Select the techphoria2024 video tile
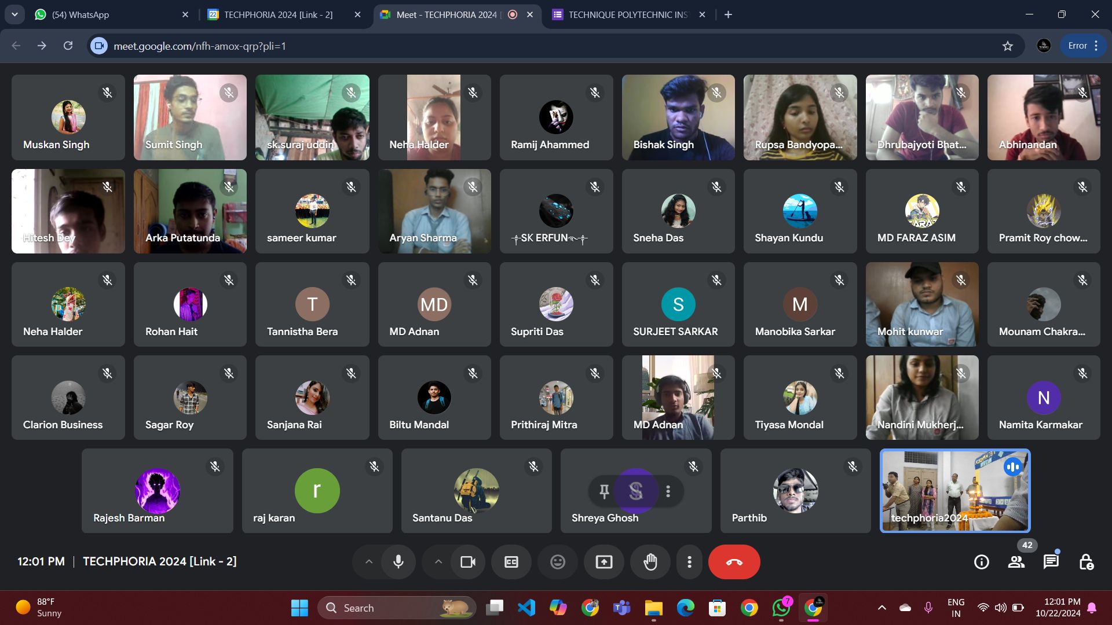The height and width of the screenshot is (625, 1112). tap(954, 491)
